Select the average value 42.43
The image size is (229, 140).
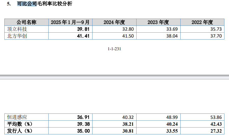pyautogui.click(x=216, y=124)
